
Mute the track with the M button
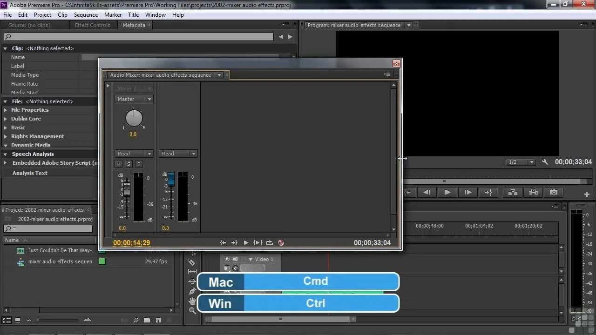pos(118,164)
